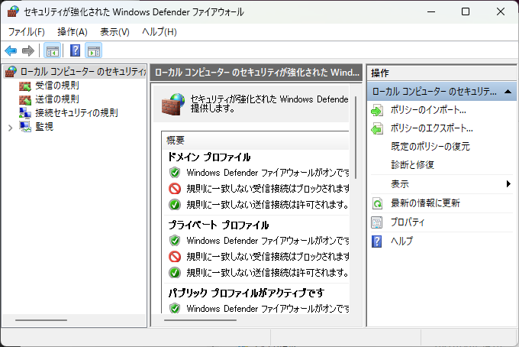Expand the 監視 tree node chevron

click(10, 128)
